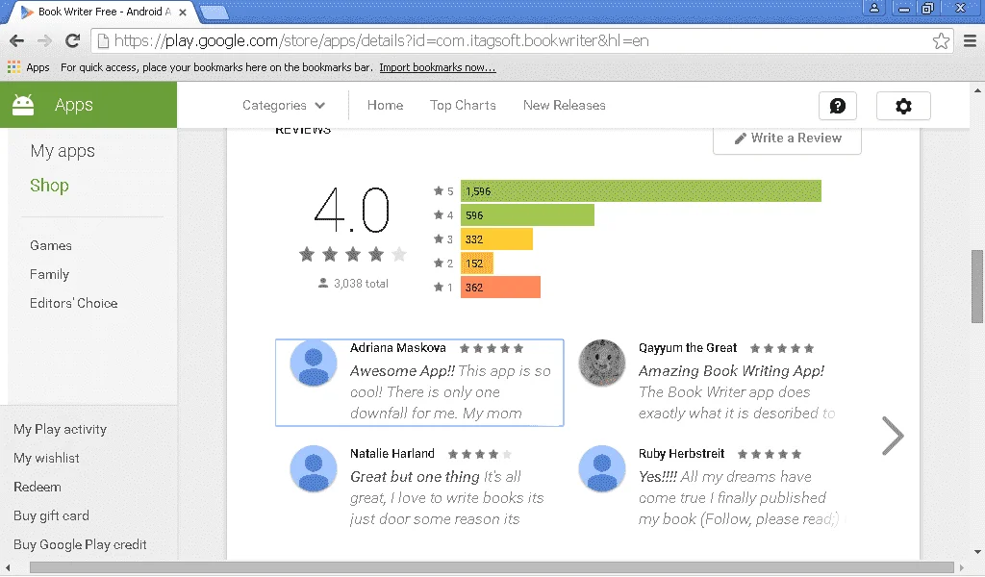The height and width of the screenshot is (577, 985).
Task: Click the horizontal scrollbar at the bottom
Action: [x=492, y=567]
